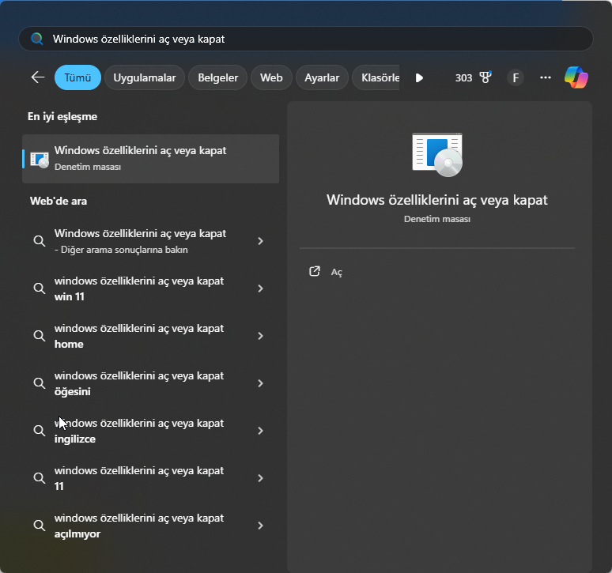Click the magnifier icon beside 'home' suggestion
Image resolution: width=612 pixels, height=573 pixels.
tap(39, 336)
